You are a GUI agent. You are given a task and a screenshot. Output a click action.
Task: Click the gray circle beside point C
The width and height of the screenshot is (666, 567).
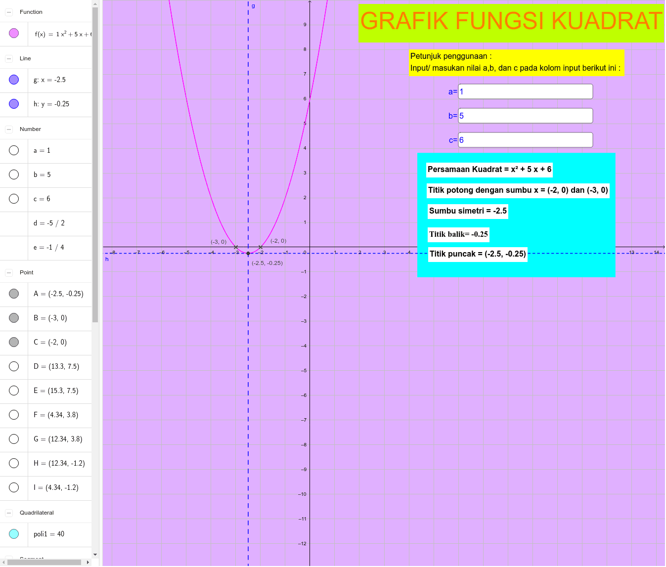pyautogui.click(x=13, y=342)
